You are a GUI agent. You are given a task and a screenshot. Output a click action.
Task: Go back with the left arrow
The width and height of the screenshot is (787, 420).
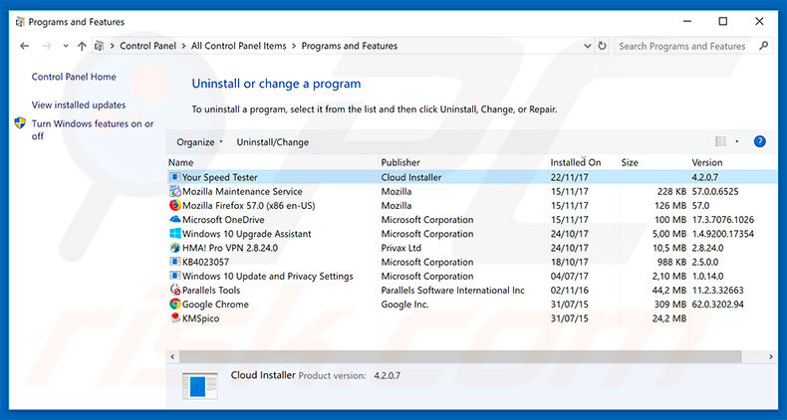(24, 46)
